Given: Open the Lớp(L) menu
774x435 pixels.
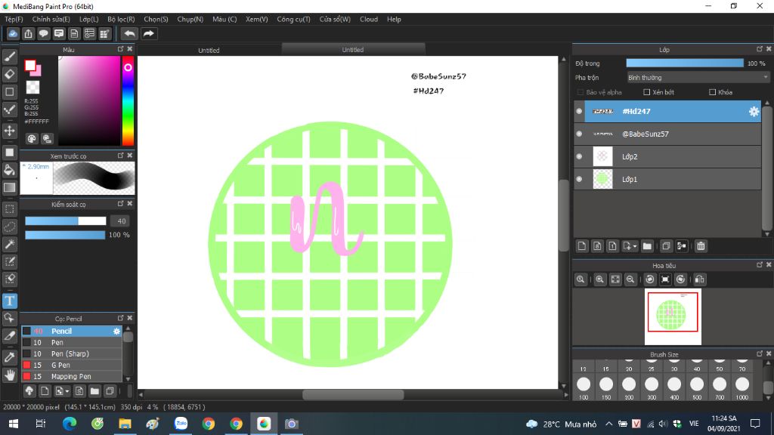Looking at the screenshot, I should (x=89, y=19).
